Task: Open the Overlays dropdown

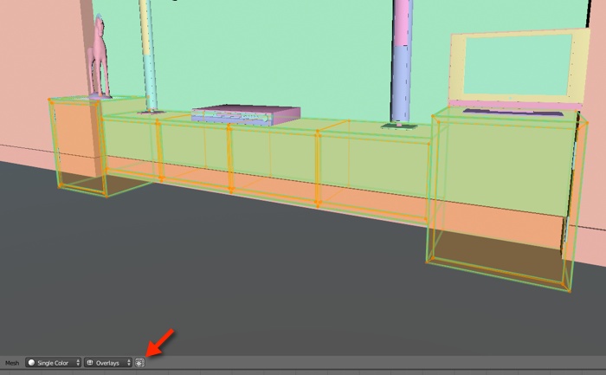Action: (108, 363)
